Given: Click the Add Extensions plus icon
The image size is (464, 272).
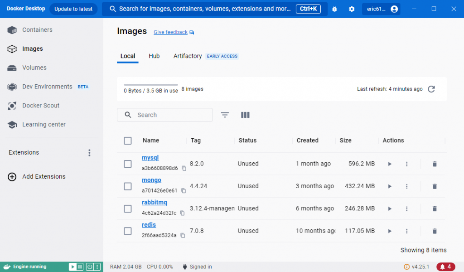Looking at the screenshot, I should point(12,177).
